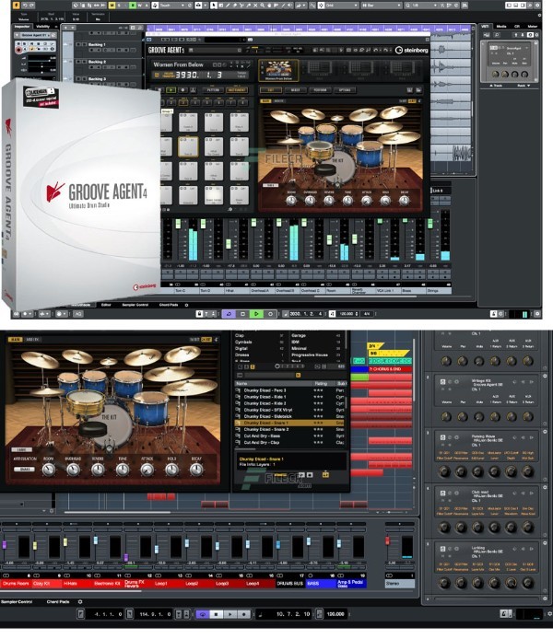Click the yellow M mute-all button in top toolbar
This screenshot has height=639, width=553.
(x=112, y=6)
